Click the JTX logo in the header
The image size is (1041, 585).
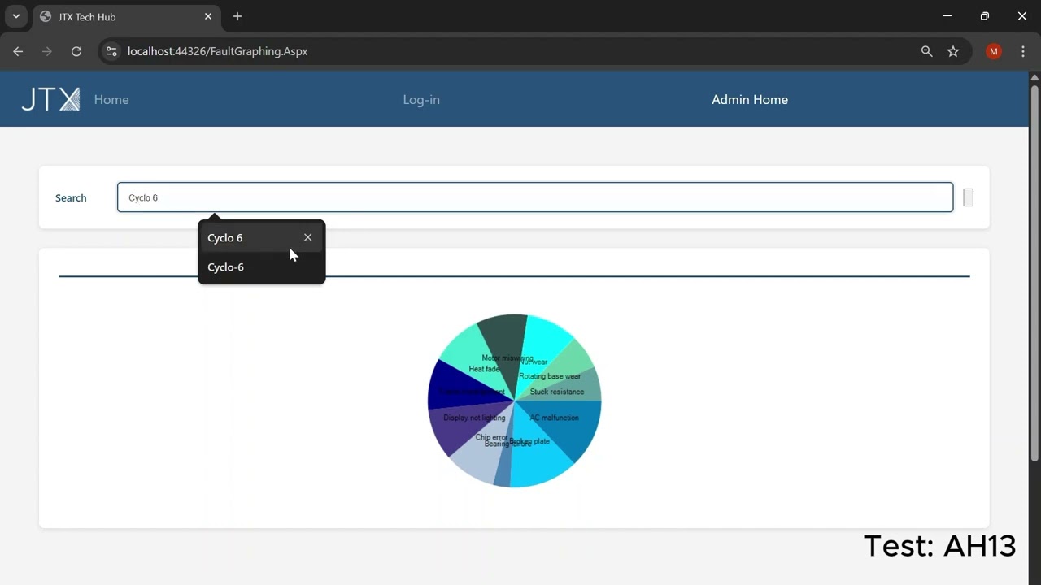(50, 99)
